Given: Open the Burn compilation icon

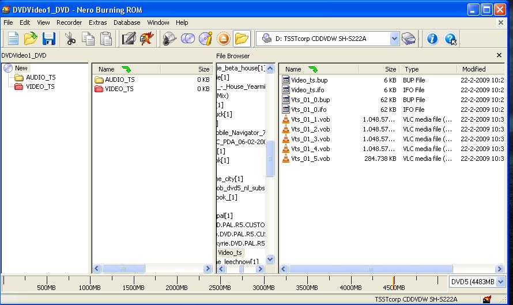Looking at the screenshot, I should 129,39.
